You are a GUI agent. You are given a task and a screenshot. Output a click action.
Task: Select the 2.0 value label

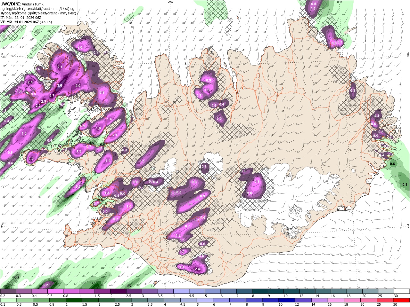(x=78, y=86)
